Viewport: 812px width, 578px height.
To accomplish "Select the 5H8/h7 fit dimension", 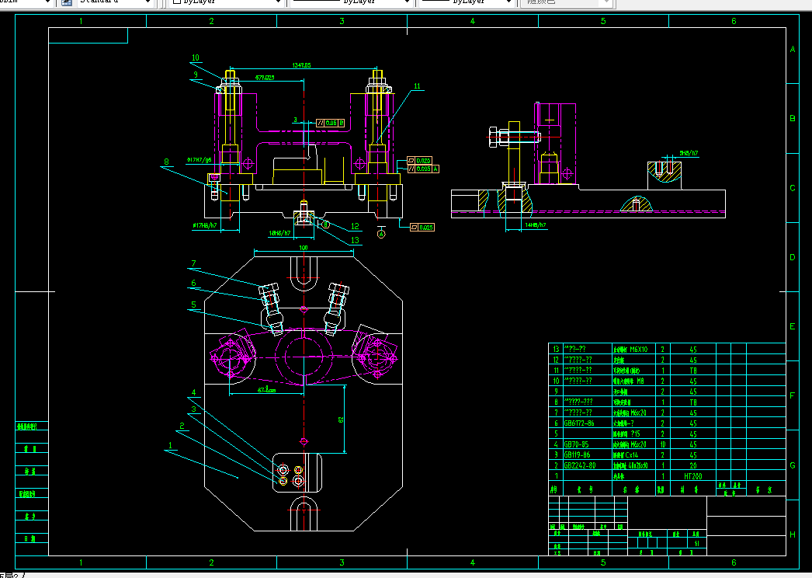I will click(x=689, y=154).
